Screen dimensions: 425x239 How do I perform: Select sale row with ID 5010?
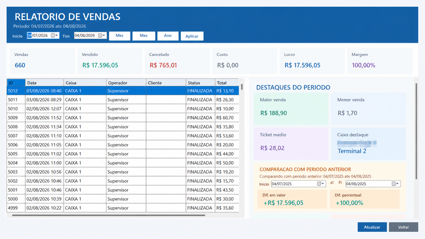[x=123, y=109]
